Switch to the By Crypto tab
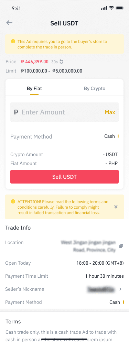The width and height of the screenshot is (129, 343). pyautogui.click(x=95, y=89)
